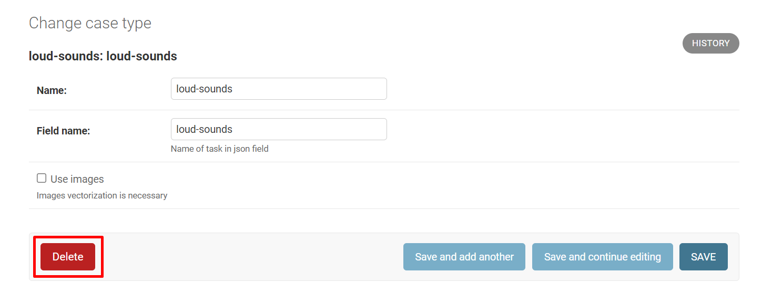Open the object HISTORY view
The image size is (762, 293).
click(710, 44)
